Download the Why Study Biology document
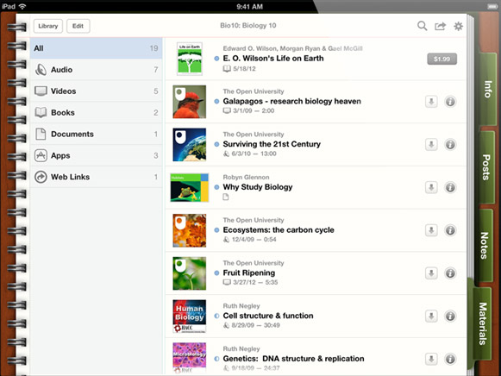 431,187
